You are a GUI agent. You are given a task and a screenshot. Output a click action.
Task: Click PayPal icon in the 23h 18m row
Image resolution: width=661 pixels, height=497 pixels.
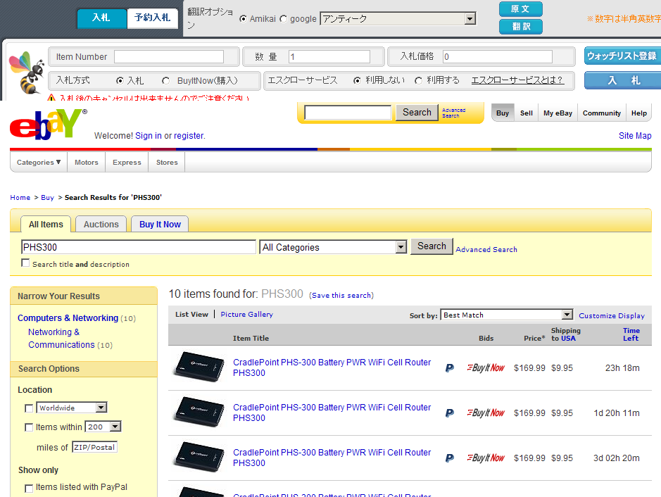[x=450, y=368]
